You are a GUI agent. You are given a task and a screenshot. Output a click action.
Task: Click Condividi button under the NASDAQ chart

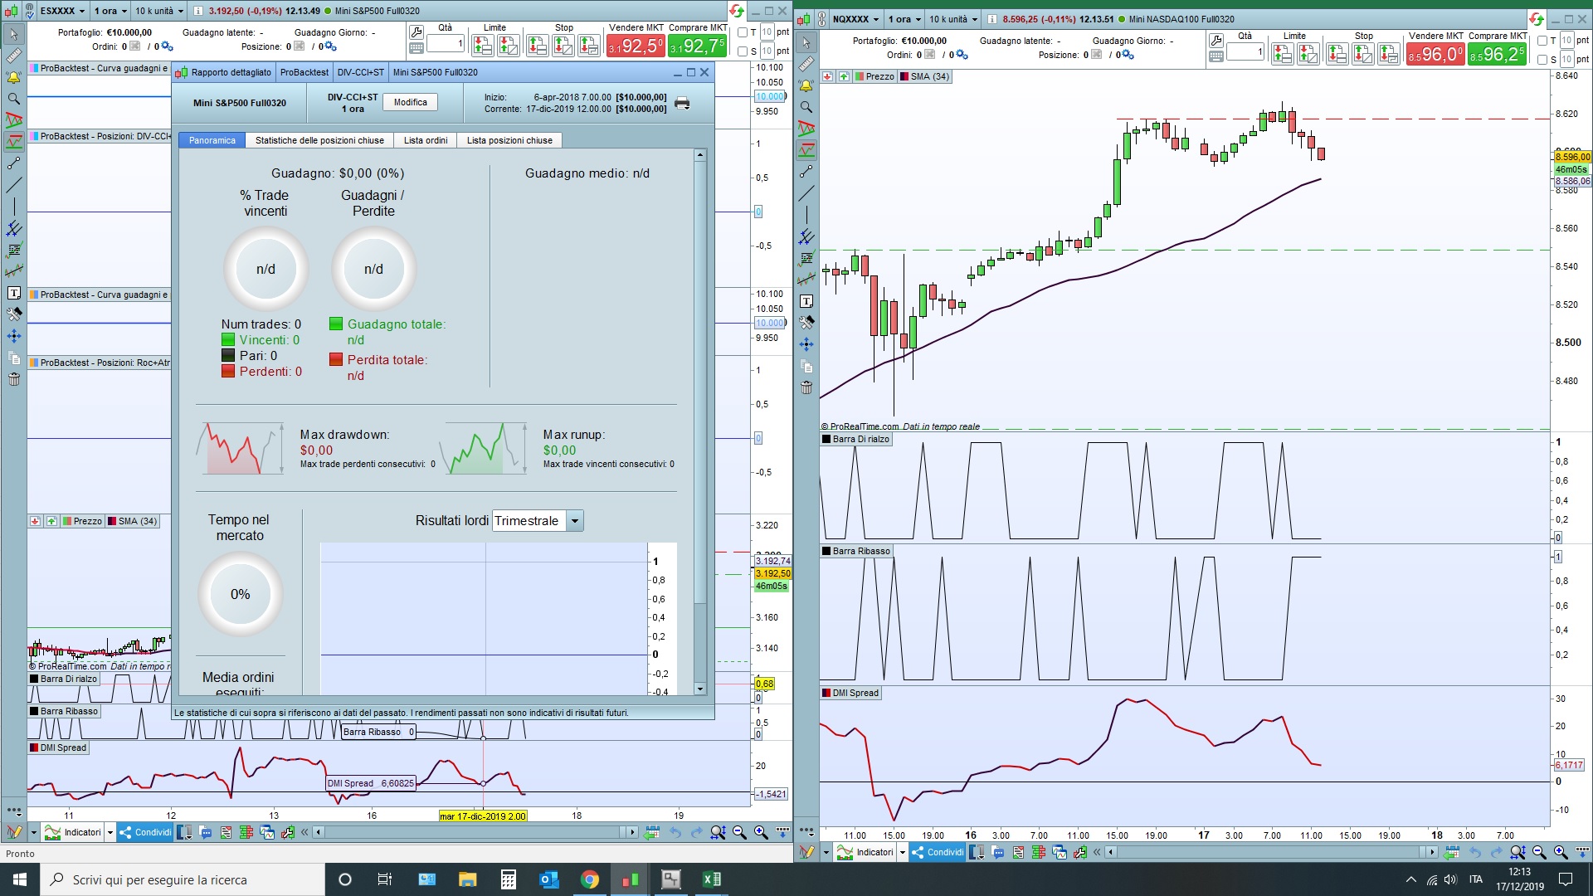click(x=938, y=852)
